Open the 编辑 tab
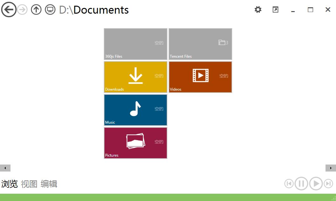This screenshot has height=201, width=336. pos(49,184)
